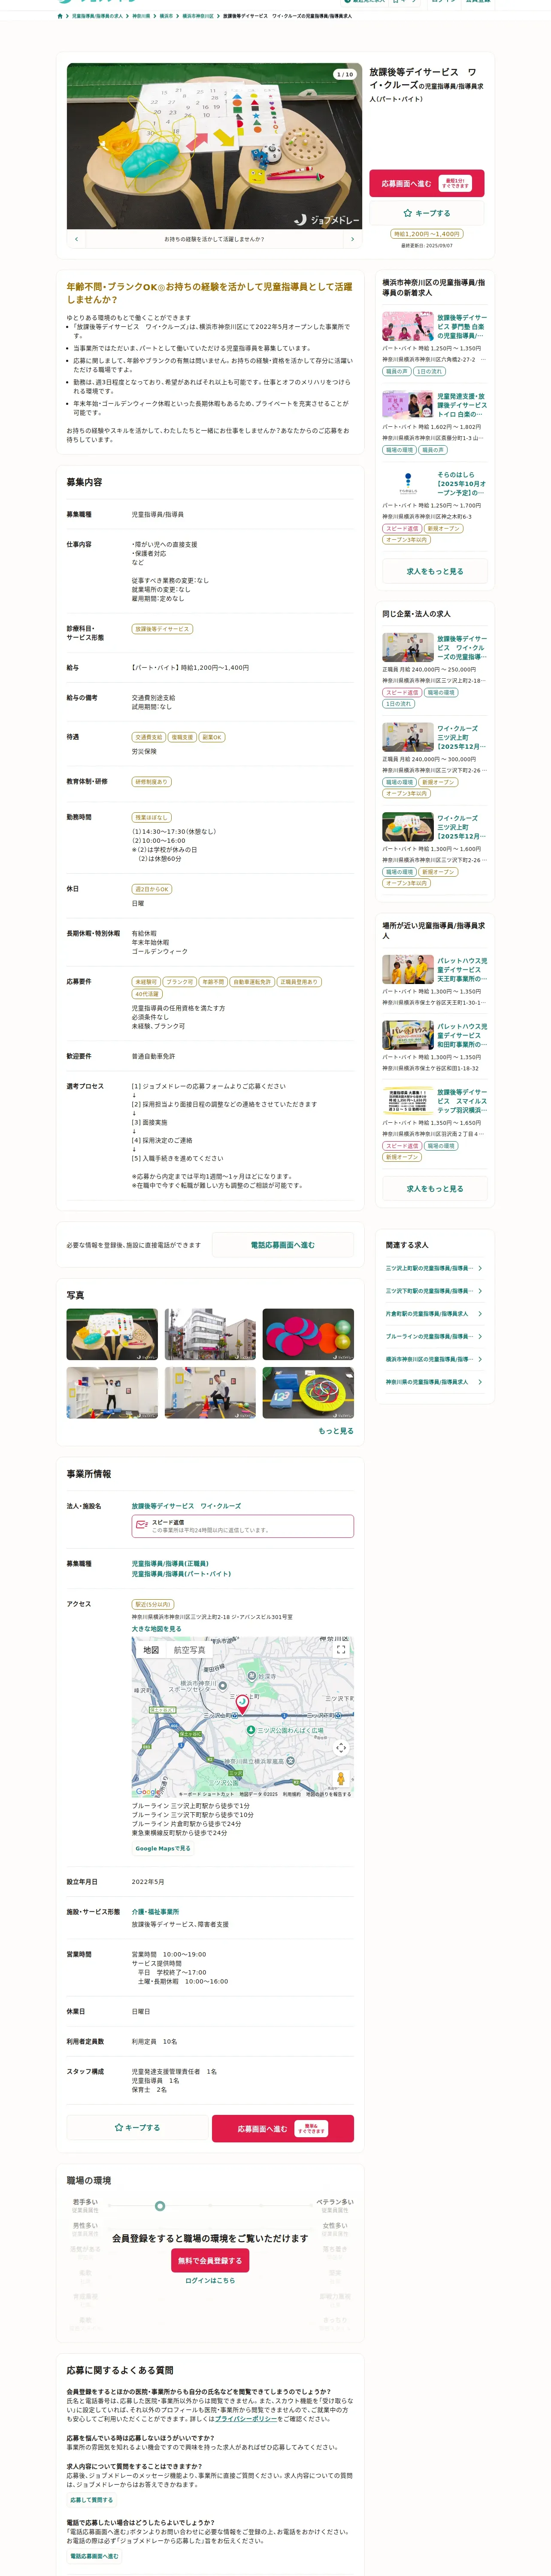The width and height of the screenshot is (551, 2576).
Task: Click the main toys carousel photo
Action: pyautogui.click(x=214, y=146)
